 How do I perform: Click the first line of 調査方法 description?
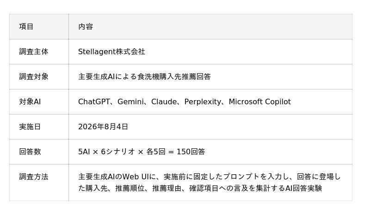(x=210, y=177)
